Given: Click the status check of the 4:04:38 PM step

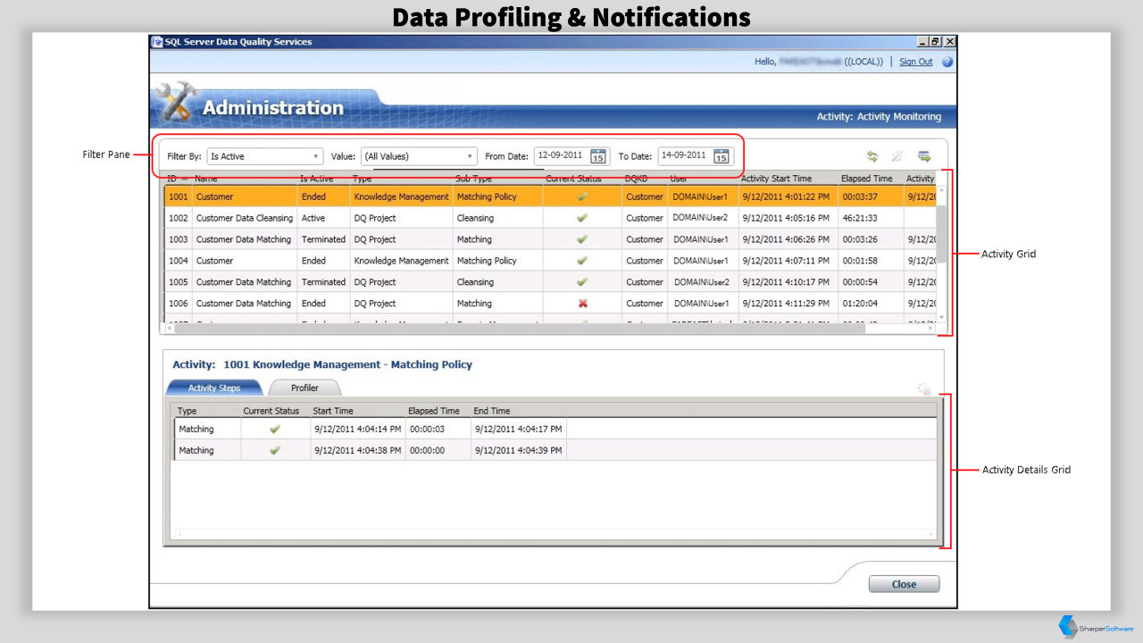Looking at the screenshot, I should (x=275, y=450).
